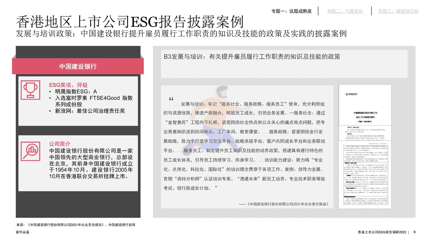The height and width of the screenshot is (242, 431).
Task: Click the subtitle starting 发展与培训政策
Action: [x=181, y=33]
